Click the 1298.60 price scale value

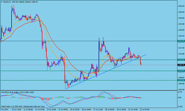pyautogui.click(x=181, y=78)
